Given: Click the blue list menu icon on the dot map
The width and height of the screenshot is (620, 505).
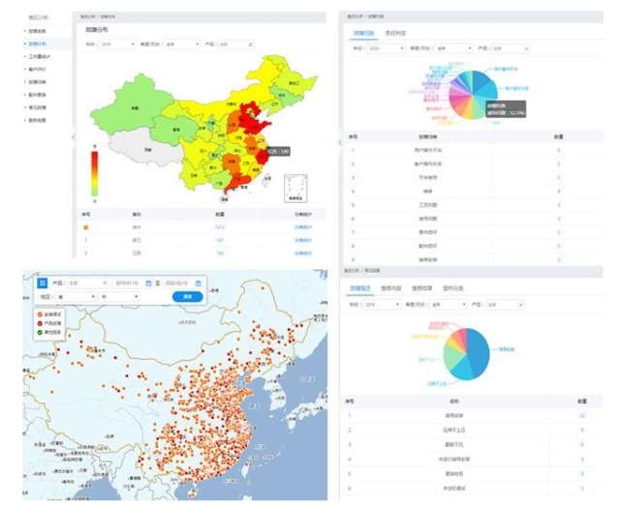Looking at the screenshot, I should pos(42,282).
